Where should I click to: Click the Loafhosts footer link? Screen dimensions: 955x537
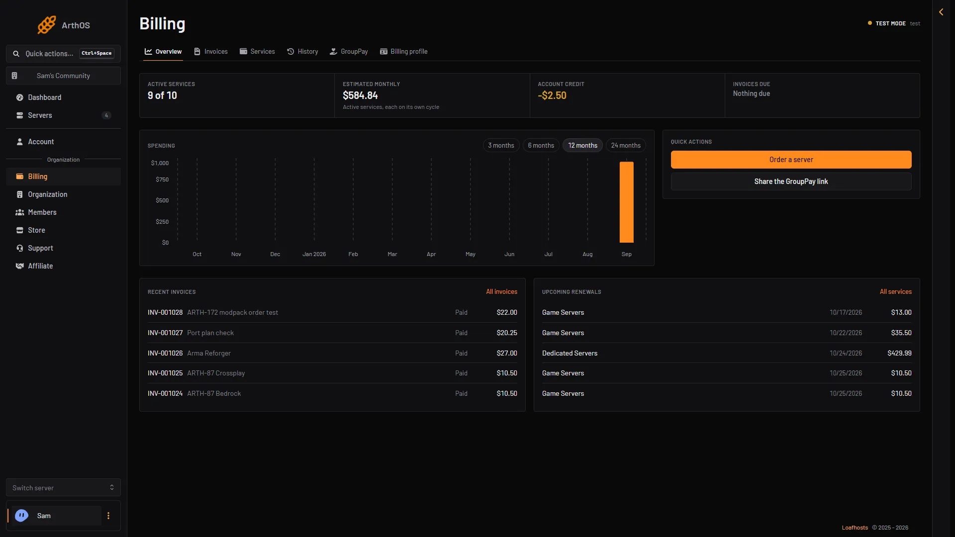[855, 528]
